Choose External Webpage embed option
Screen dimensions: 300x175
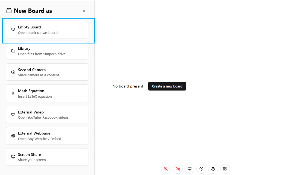pyautogui.click(x=47, y=136)
